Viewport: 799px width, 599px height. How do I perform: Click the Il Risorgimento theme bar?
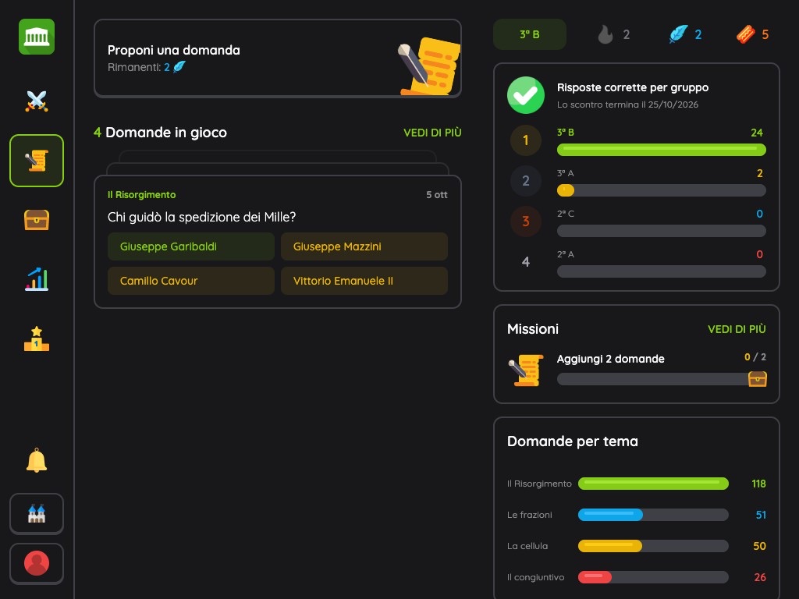click(653, 484)
